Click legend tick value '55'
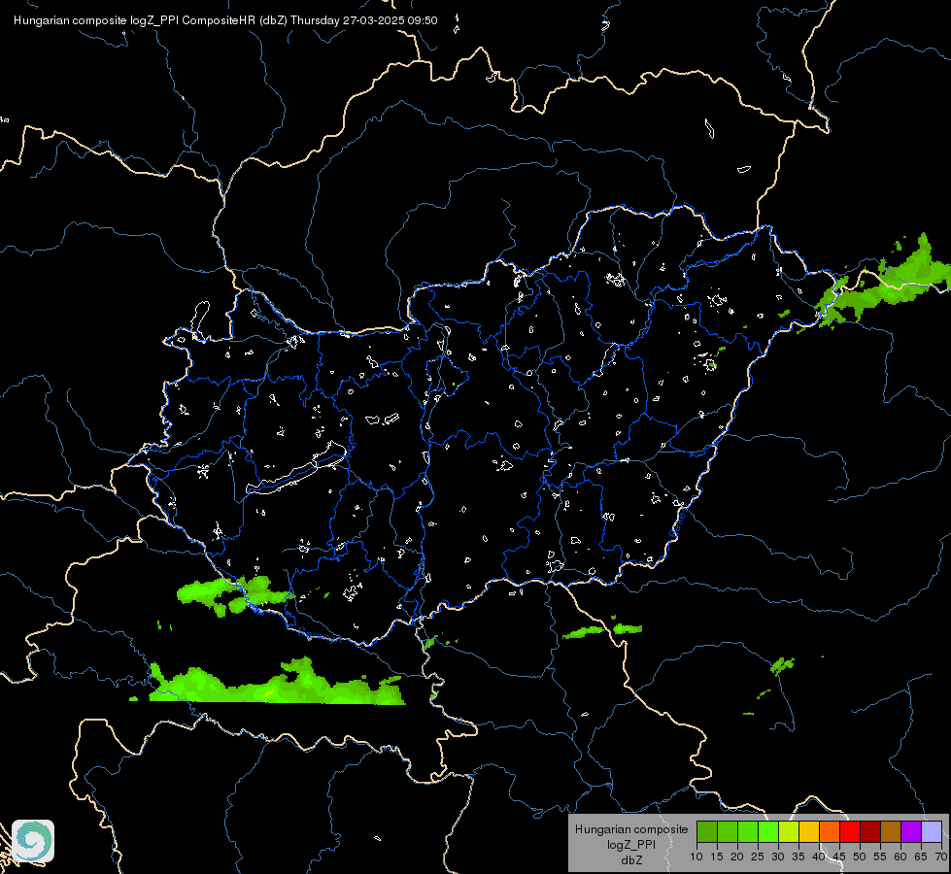Viewport: 951px width, 874px height. tap(880, 857)
